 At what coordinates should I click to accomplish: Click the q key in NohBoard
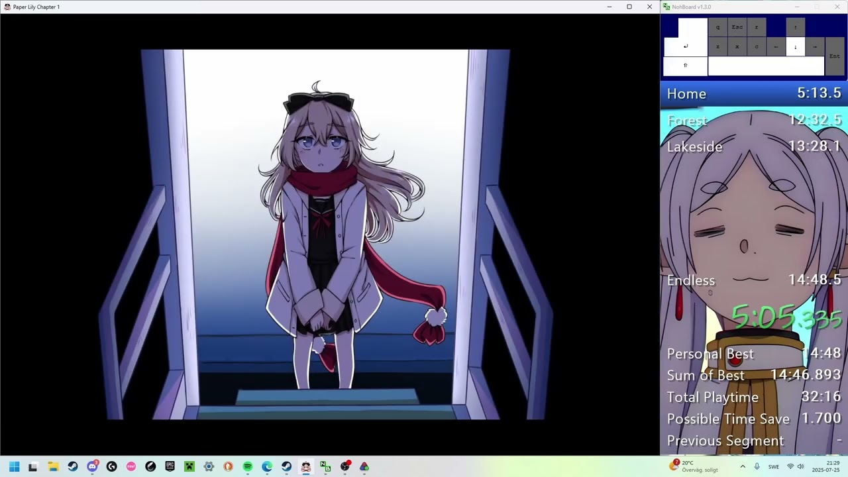click(x=717, y=27)
